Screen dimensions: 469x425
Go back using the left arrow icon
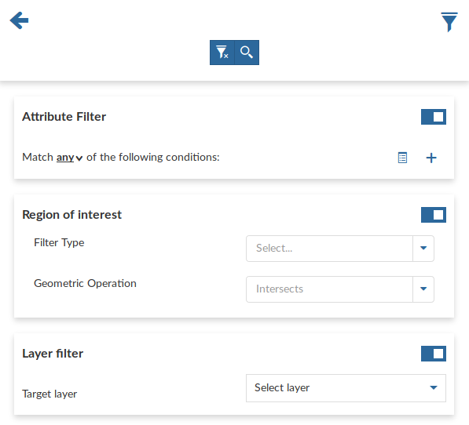[19, 20]
